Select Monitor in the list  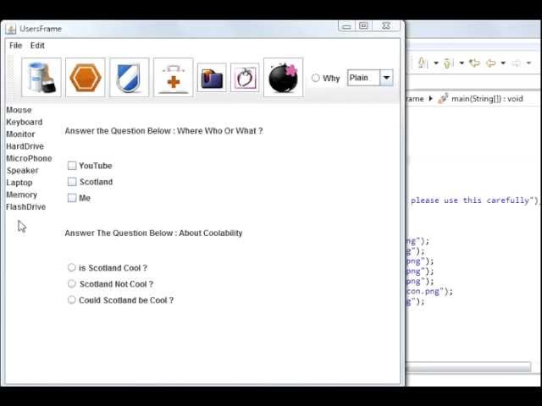(20, 134)
